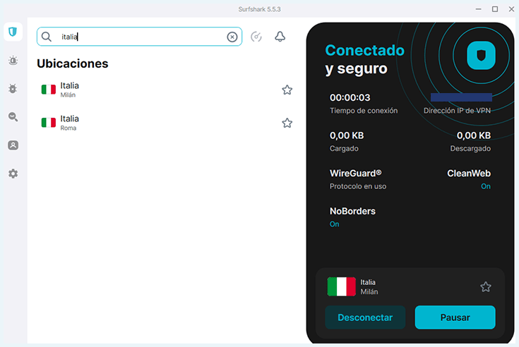
Task: Click the CleanWeb On status
Action: tap(486, 186)
